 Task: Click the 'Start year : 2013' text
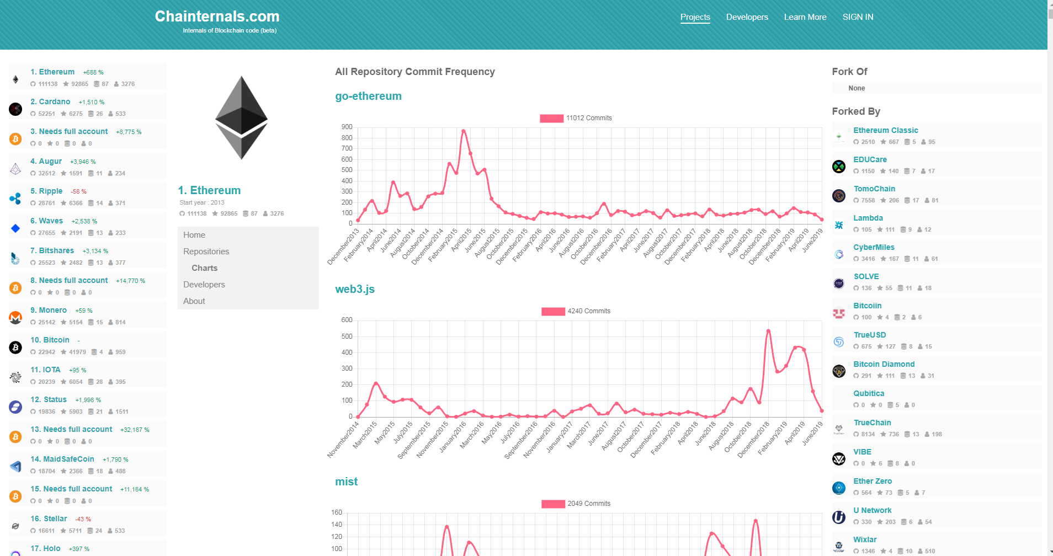(201, 202)
